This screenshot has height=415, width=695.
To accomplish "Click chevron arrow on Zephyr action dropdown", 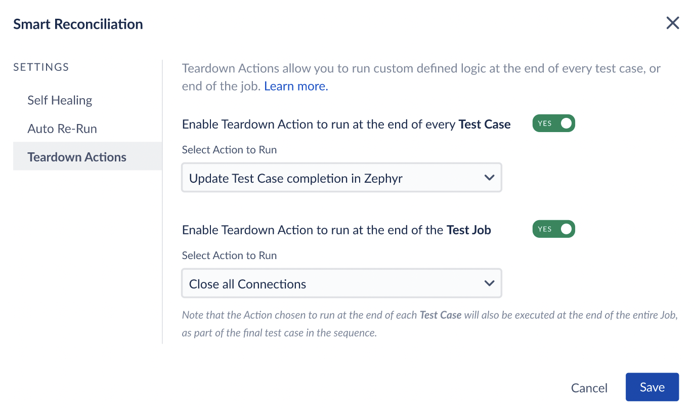I will [x=489, y=178].
